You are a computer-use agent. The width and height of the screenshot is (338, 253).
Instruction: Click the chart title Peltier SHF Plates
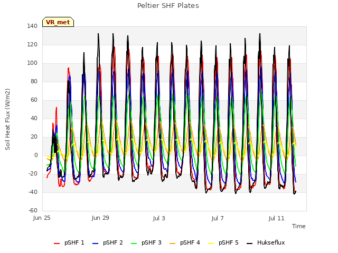click(168, 6)
